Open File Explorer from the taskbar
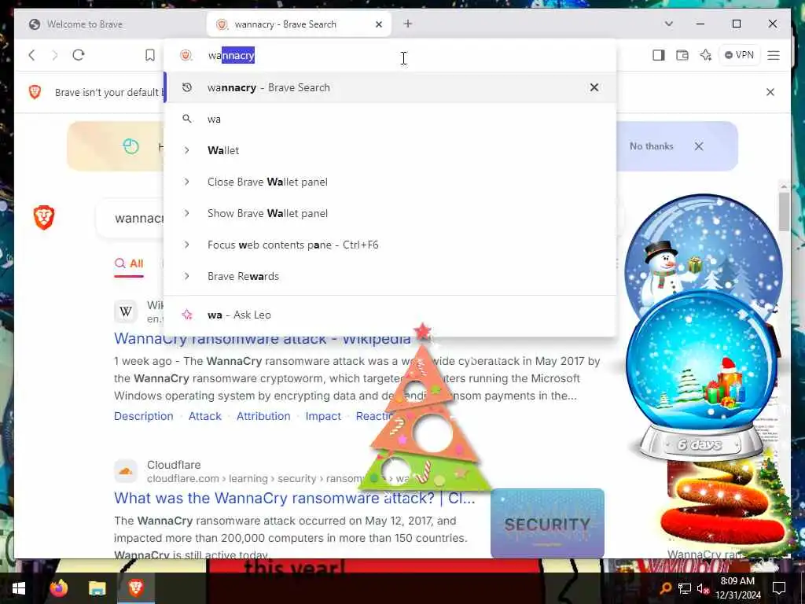Image resolution: width=805 pixels, height=604 pixels. click(x=97, y=588)
